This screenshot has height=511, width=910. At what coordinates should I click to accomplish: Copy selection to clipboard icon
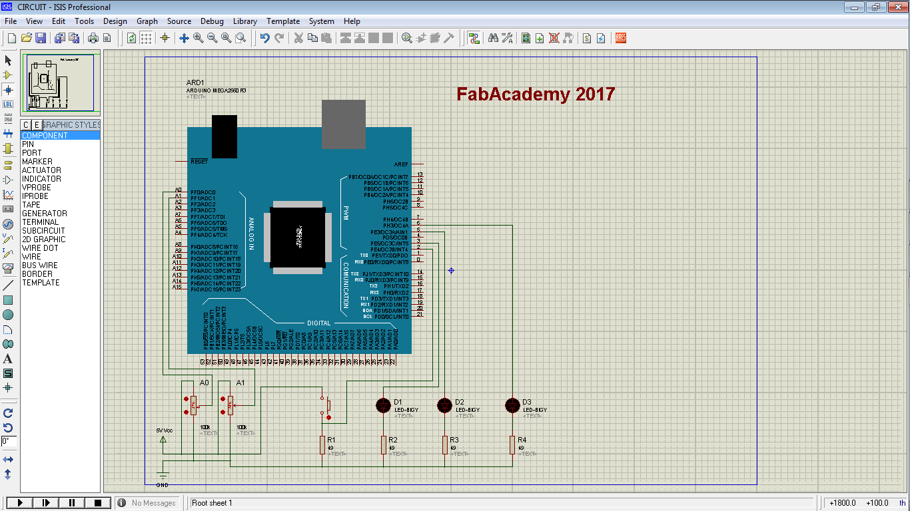click(312, 38)
